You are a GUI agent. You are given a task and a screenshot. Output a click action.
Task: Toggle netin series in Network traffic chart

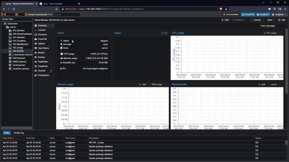click(x=262, y=85)
